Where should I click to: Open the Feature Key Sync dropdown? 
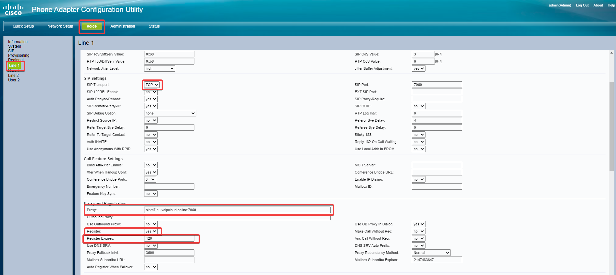coord(151,194)
